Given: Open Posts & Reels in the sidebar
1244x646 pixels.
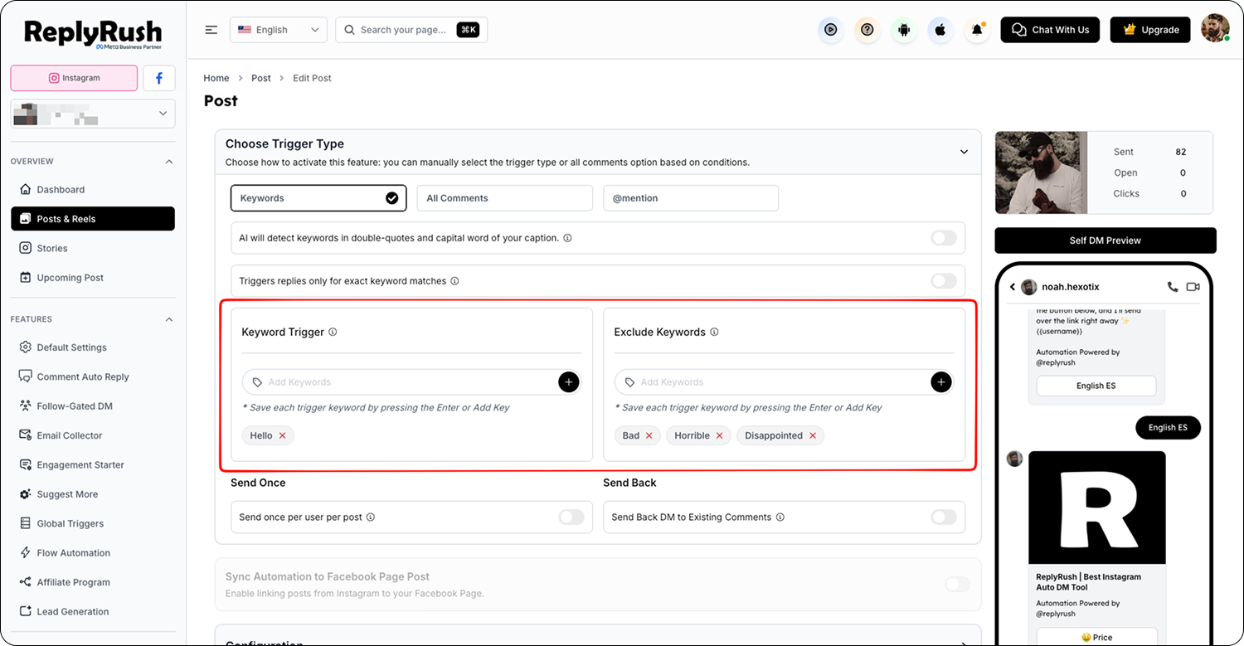Looking at the screenshot, I should click(93, 219).
